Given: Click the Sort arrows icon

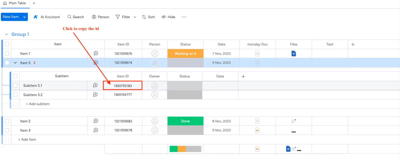Looking at the screenshot, I should click(x=144, y=17).
